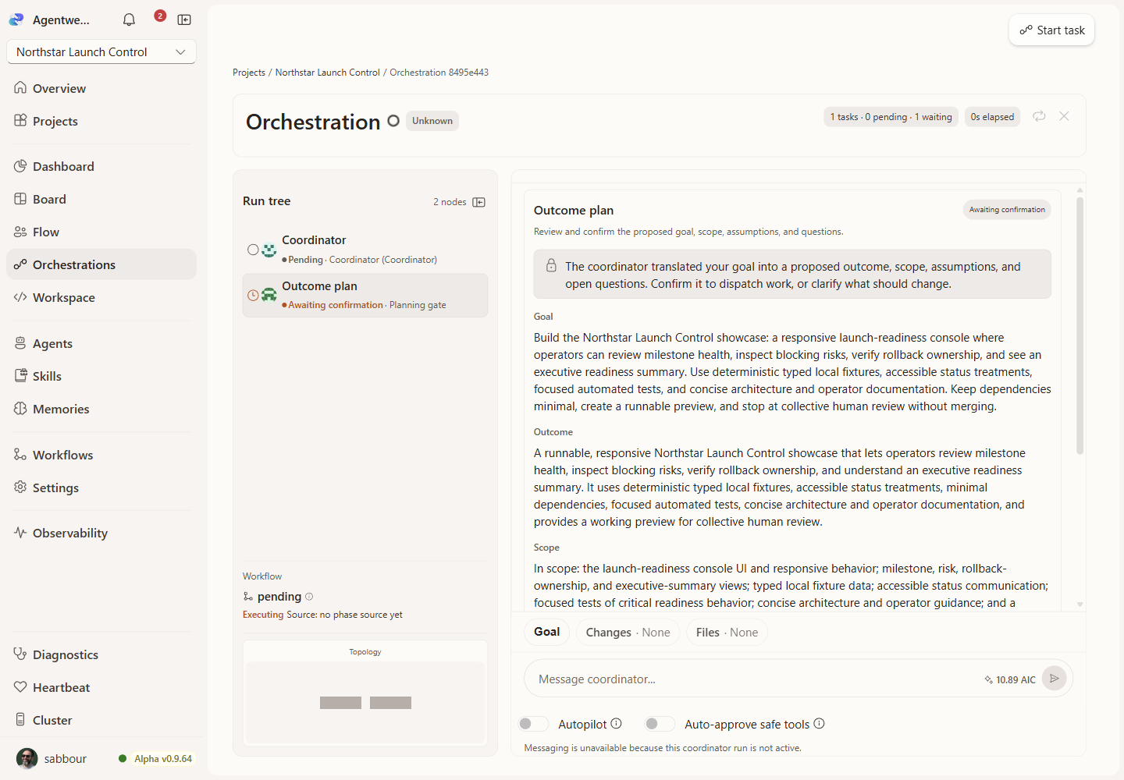
Task: Click the Memories brain icon
Action: coord(20,409)
